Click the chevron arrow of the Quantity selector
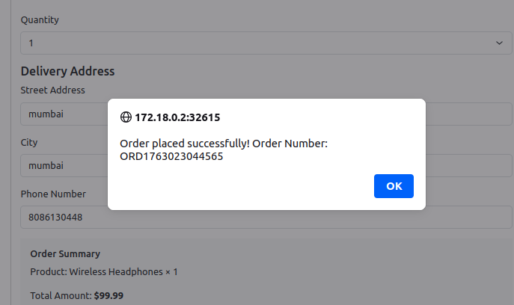The width and height of the screenshot is (514, 305). [x=499, y=43]
